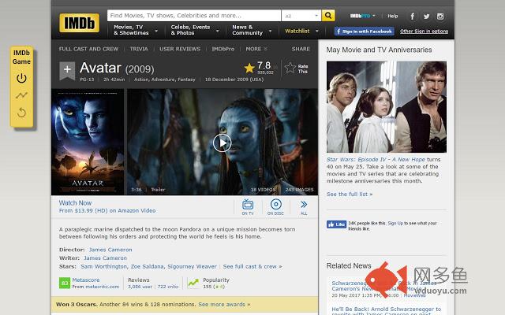Open the Trivia tab

click(139, 49)
